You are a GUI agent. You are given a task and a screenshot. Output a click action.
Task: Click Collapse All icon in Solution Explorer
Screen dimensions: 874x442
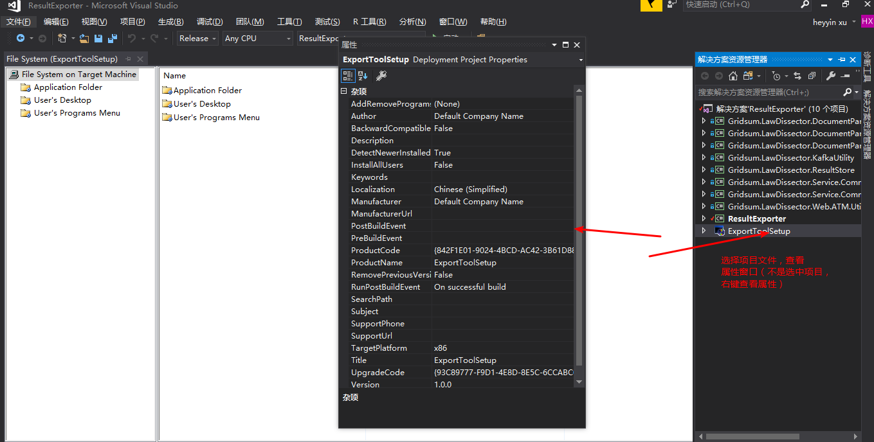812,76
